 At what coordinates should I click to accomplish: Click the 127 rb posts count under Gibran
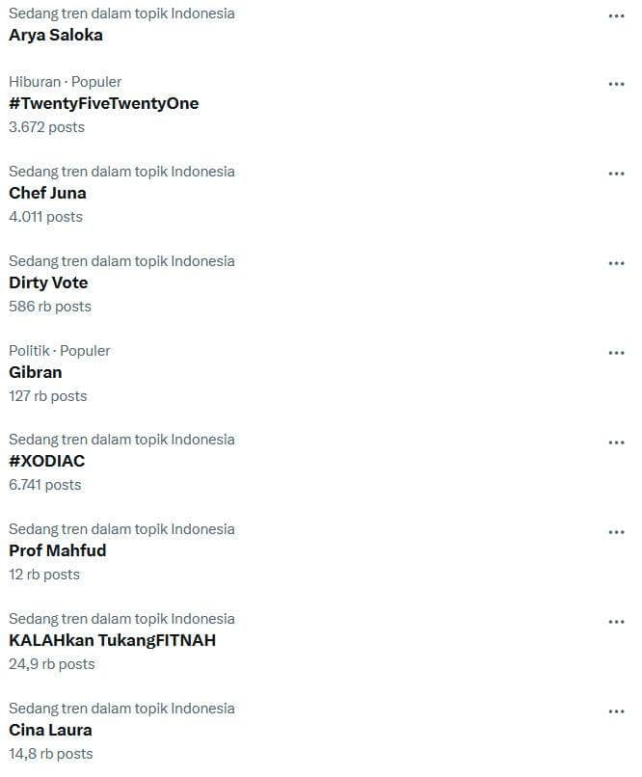[48, 396]
